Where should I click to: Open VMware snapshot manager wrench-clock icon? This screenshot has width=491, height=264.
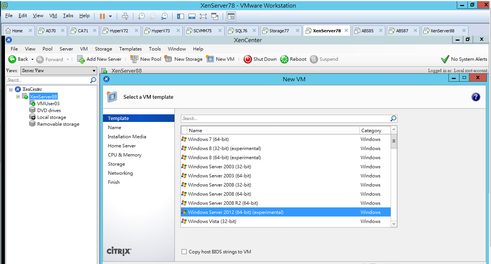164,16
